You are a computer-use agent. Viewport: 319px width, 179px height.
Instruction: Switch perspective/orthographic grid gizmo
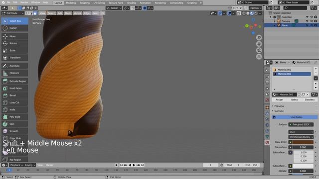tap(259, 57)
